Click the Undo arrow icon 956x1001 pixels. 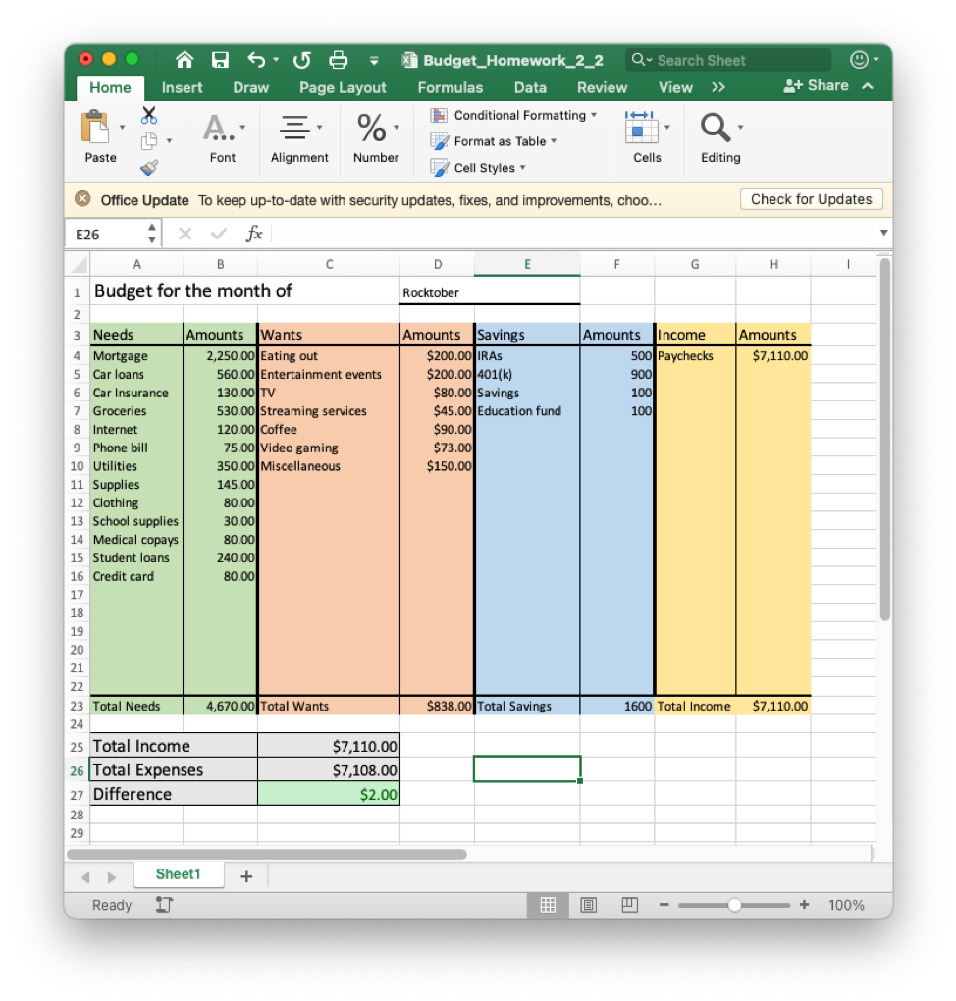(x=257, y=60)
